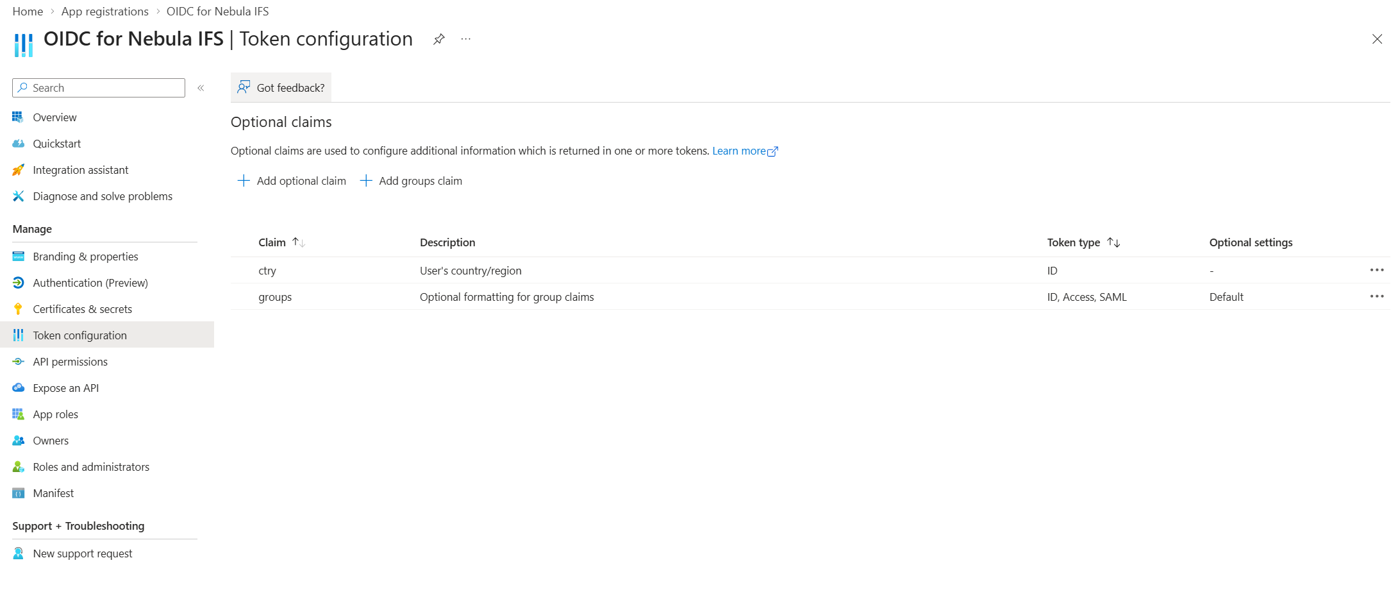Click Add groups claim button

pyautogui.click(x=411, y=181)
